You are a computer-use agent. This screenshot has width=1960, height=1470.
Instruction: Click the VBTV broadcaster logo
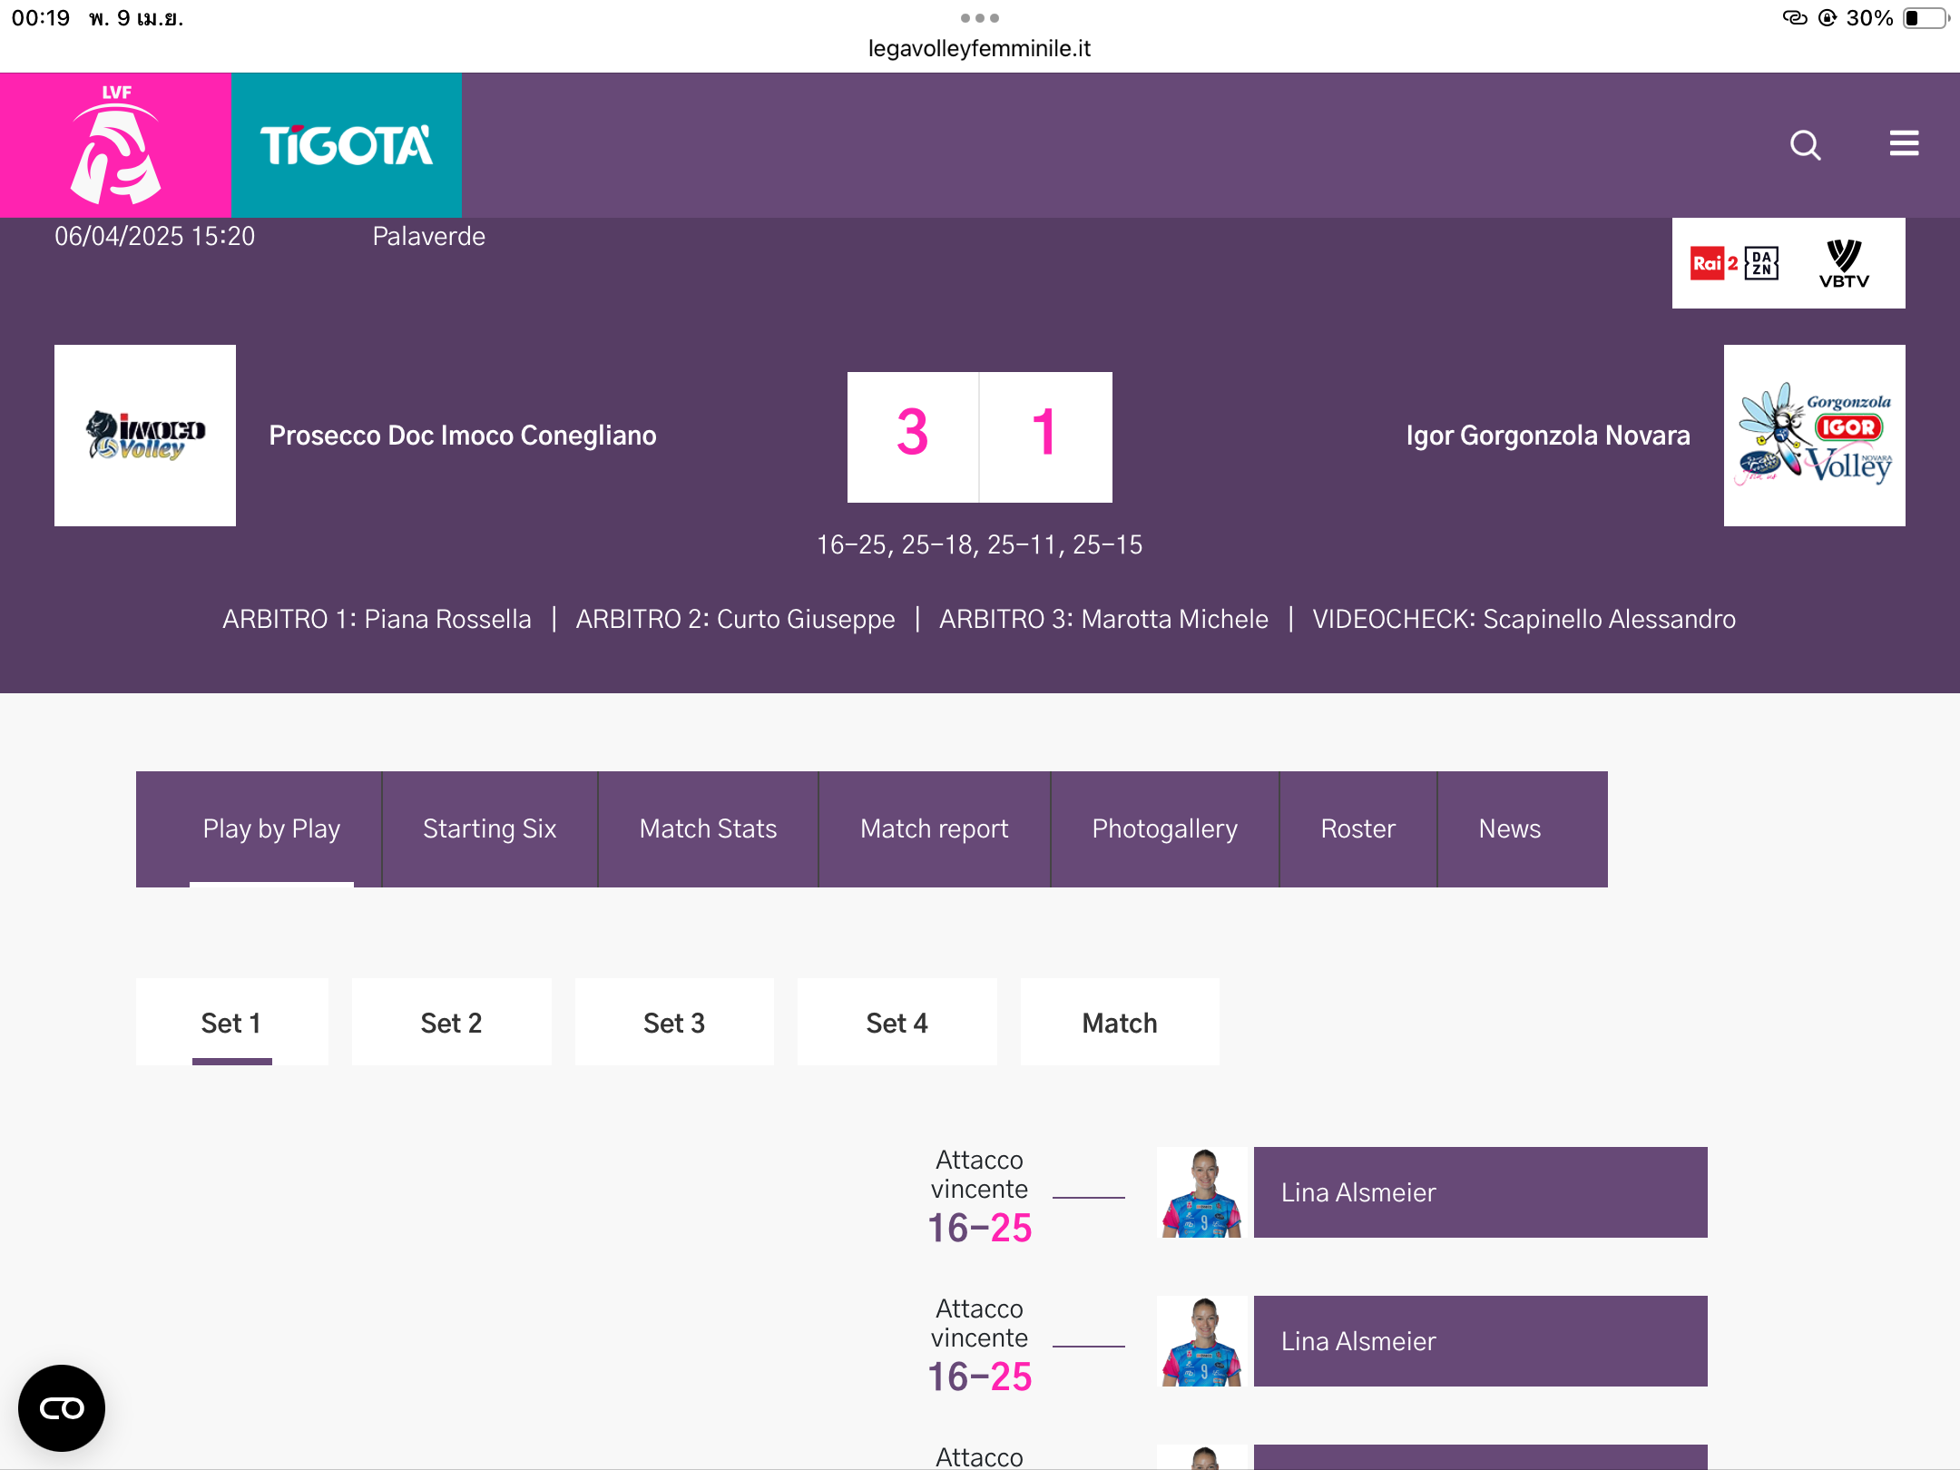[1844, 263]
